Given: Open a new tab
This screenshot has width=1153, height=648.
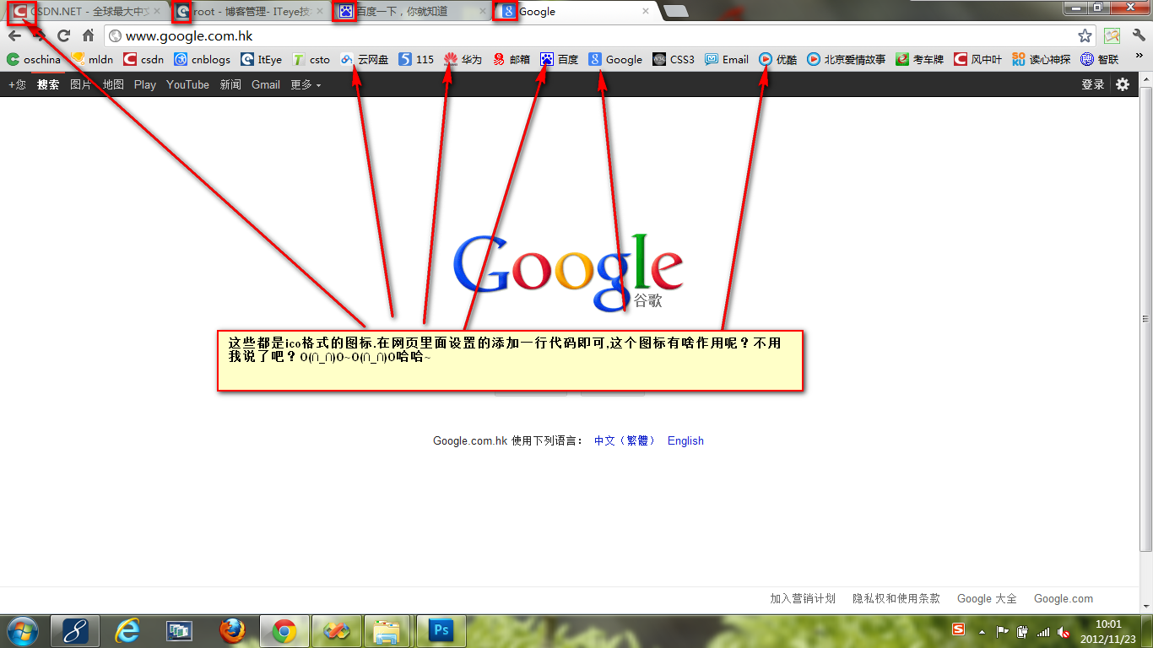Looking at the screenshot, I should (675, 11).
